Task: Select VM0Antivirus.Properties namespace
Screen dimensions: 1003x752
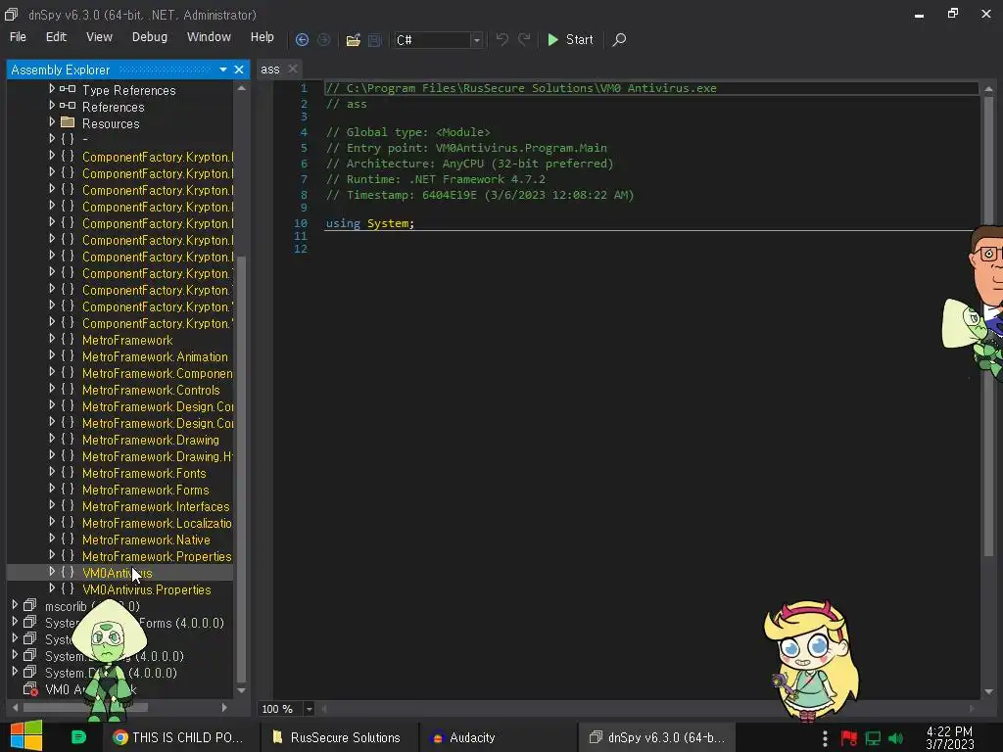Action: [147, 589]
